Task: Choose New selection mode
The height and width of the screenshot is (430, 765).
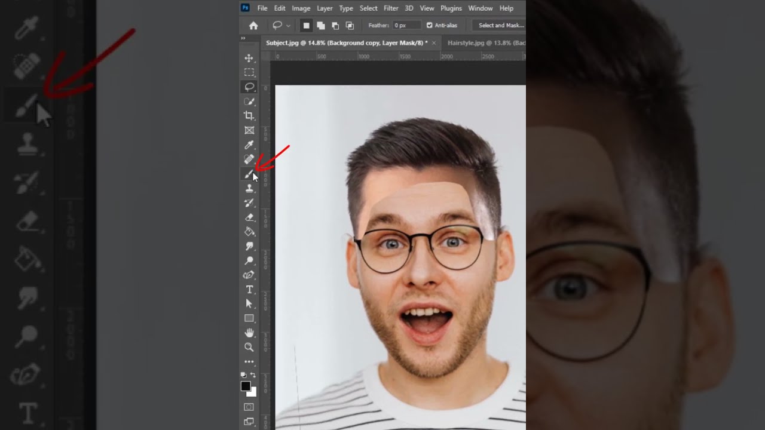Action: click(x=306, y=26)
